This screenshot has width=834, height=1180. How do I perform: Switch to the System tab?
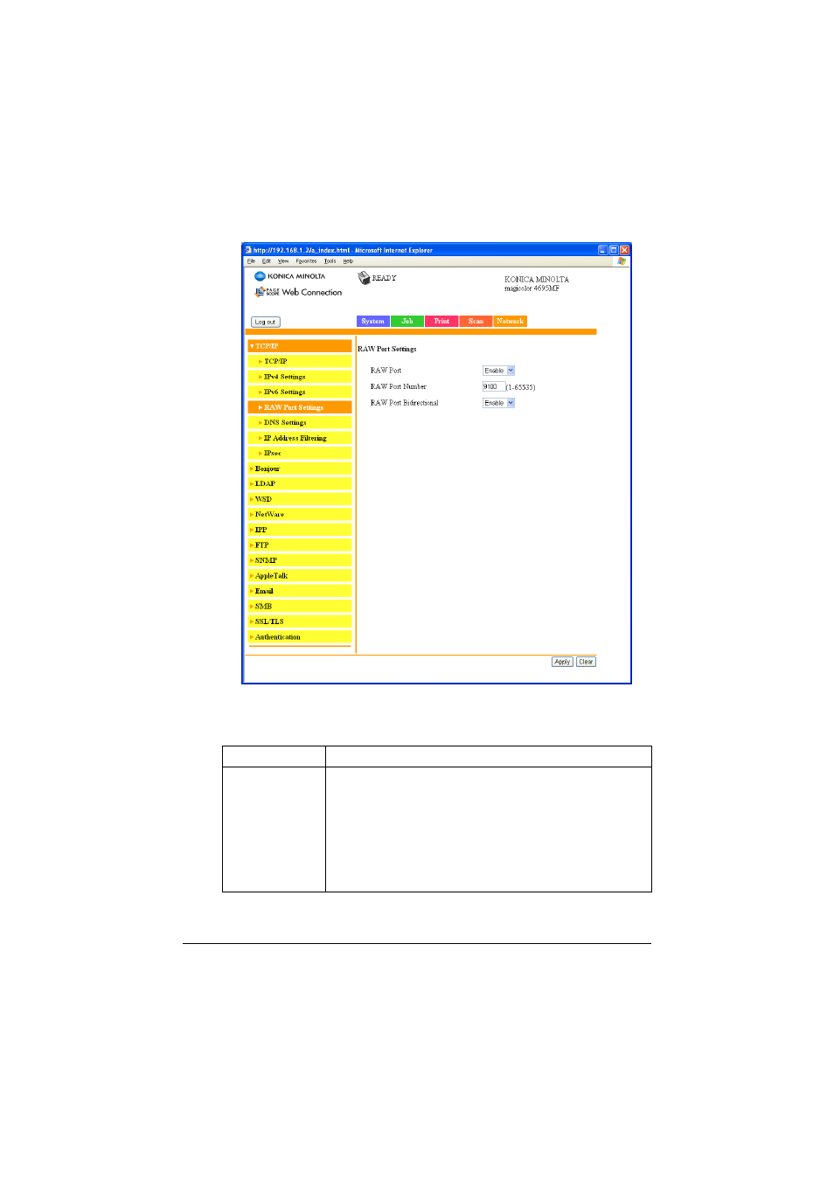(373, 321)
